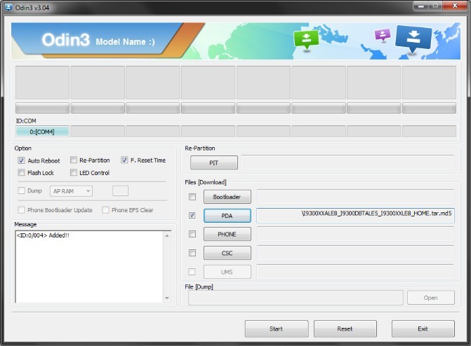Image resolution: width=471 pixels, height=346 pixels.
Task: Enable the Flash Lock option
Action: (22, 173)
